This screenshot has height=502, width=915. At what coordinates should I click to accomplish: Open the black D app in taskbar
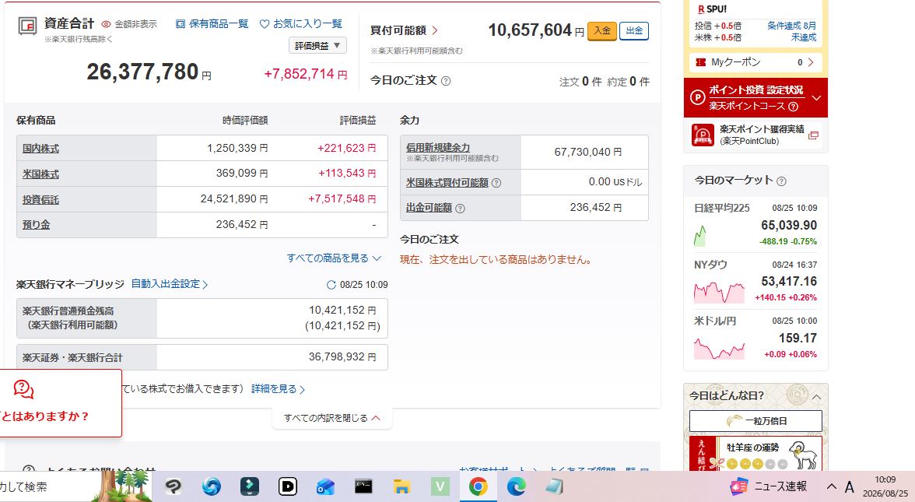pyautogui.click(x=288, y=486)
